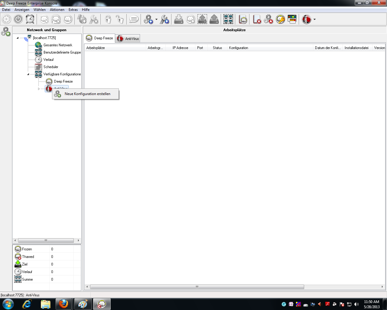Image resolution: width=387 pixels, height=310 pixels.
Task: Click the closed padlock toolbar icon
Action: tap(108, 19)
